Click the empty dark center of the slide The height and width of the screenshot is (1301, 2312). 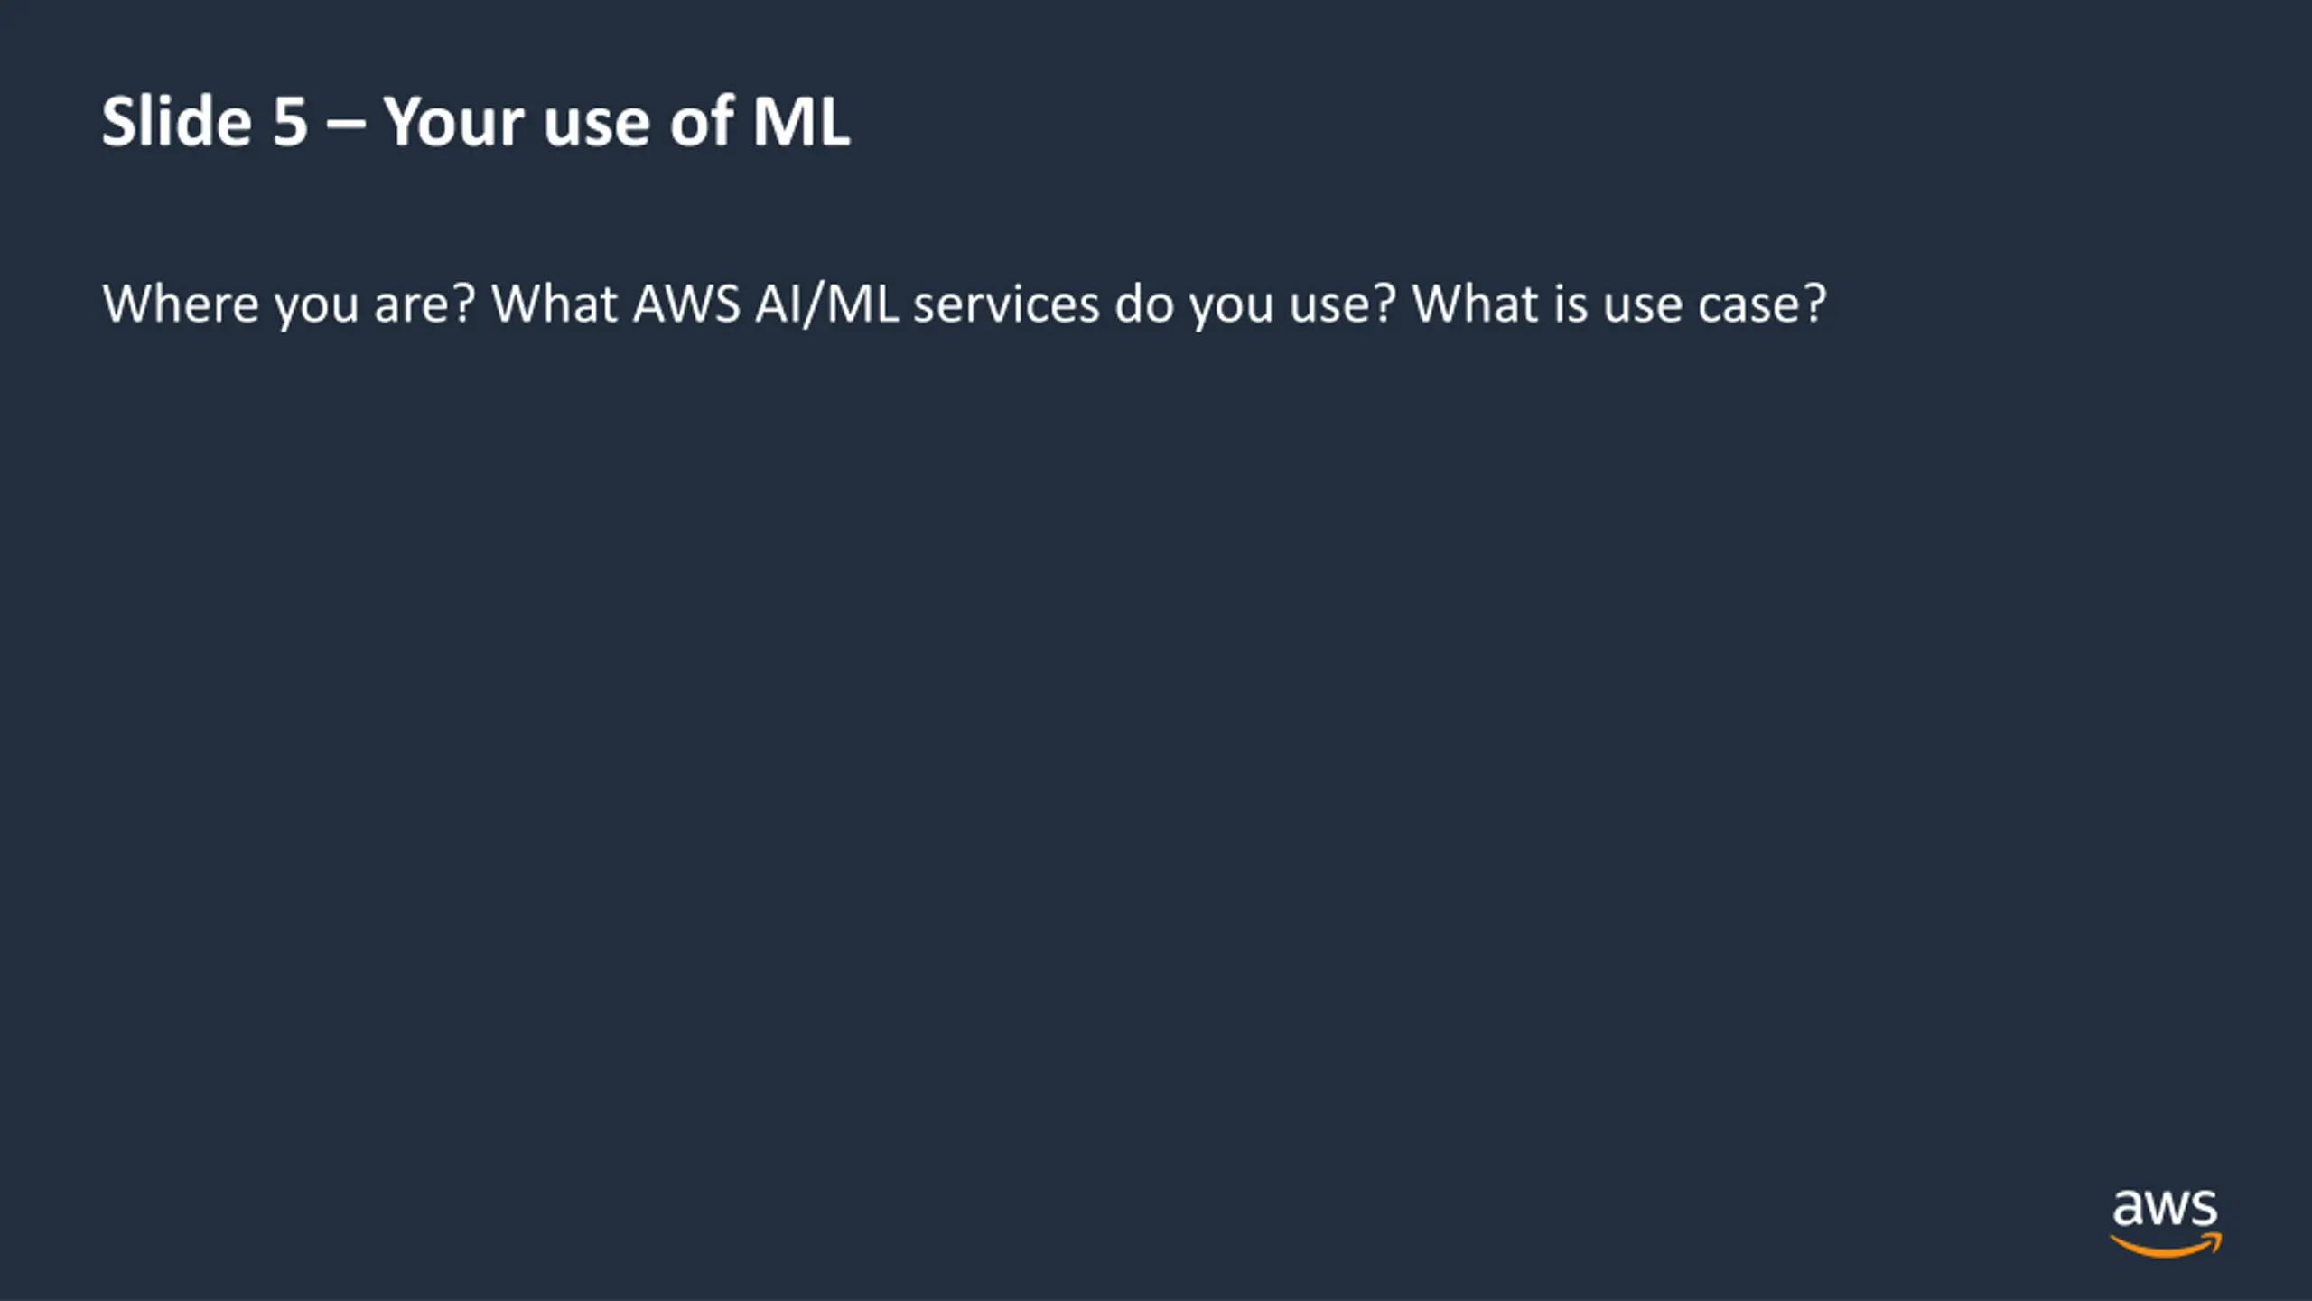[1156, 723]
